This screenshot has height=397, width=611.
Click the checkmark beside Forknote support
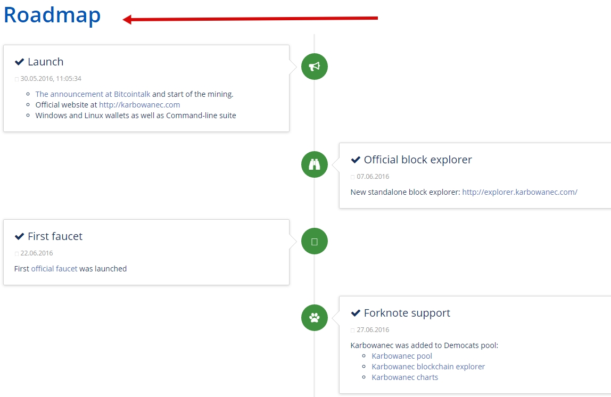point(356,313)
